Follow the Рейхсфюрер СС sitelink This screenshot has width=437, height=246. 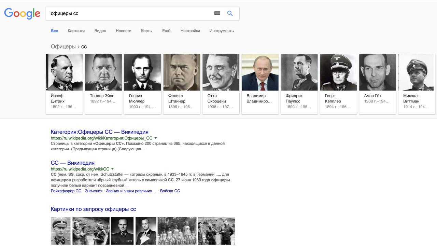[66, 191]
